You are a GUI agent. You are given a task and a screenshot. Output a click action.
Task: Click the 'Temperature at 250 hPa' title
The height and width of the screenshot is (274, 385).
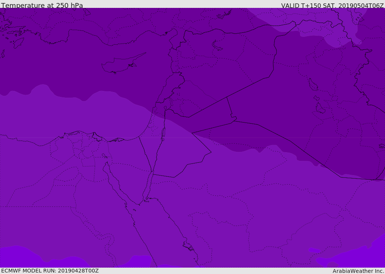tap(42, 5)
